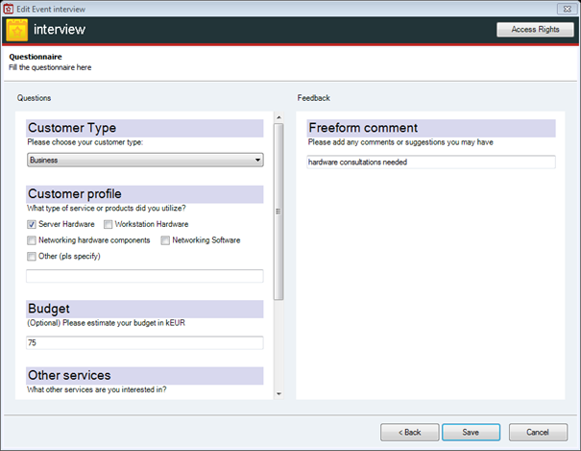Go to previous step with Back button
This screenshot has height=451, width=581.
(x=410, y=433)
